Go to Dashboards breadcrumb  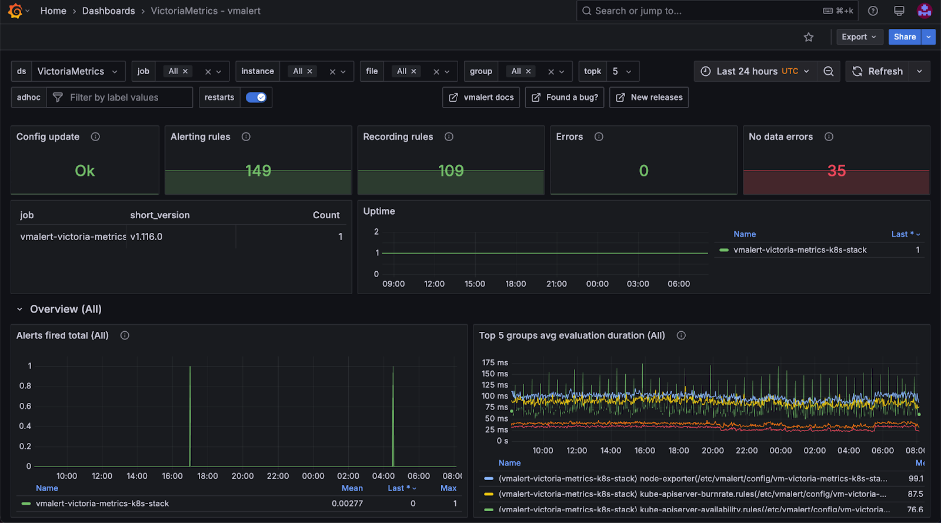click(x=109, y=11)
